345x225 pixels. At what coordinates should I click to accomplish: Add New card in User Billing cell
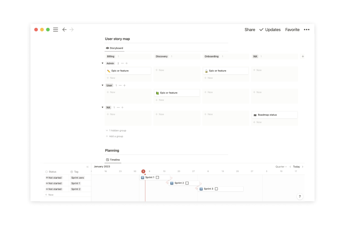pos(111,92)
